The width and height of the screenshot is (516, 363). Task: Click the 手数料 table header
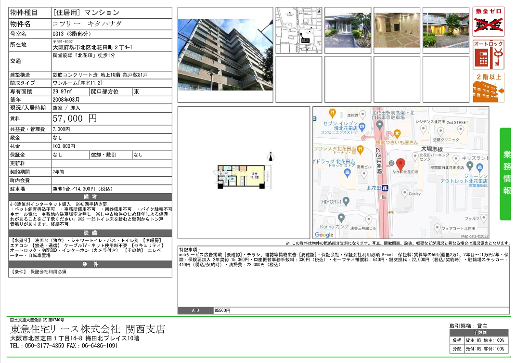coord(480,333)
